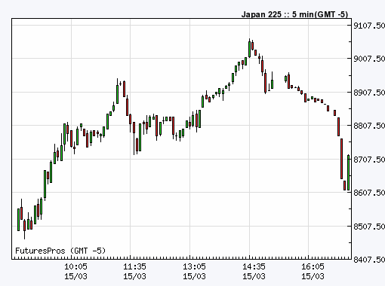This screenshot has width=385, height=286.
Task: Select the 10:05 15/03 time axis label
Action: point(75,272)
